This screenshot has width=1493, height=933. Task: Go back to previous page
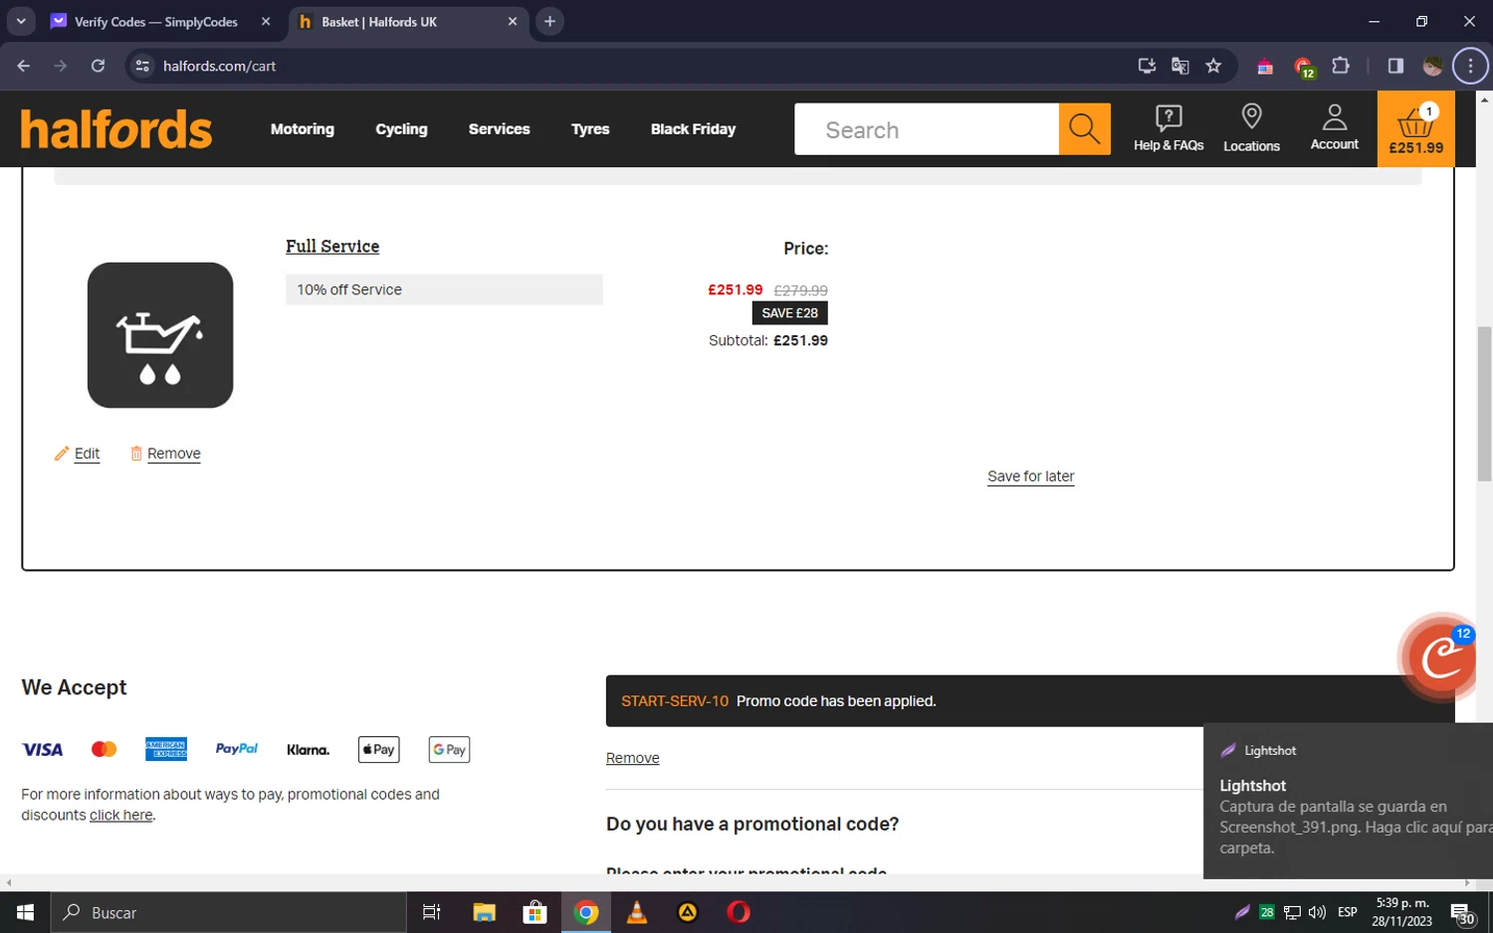point(24,66)
